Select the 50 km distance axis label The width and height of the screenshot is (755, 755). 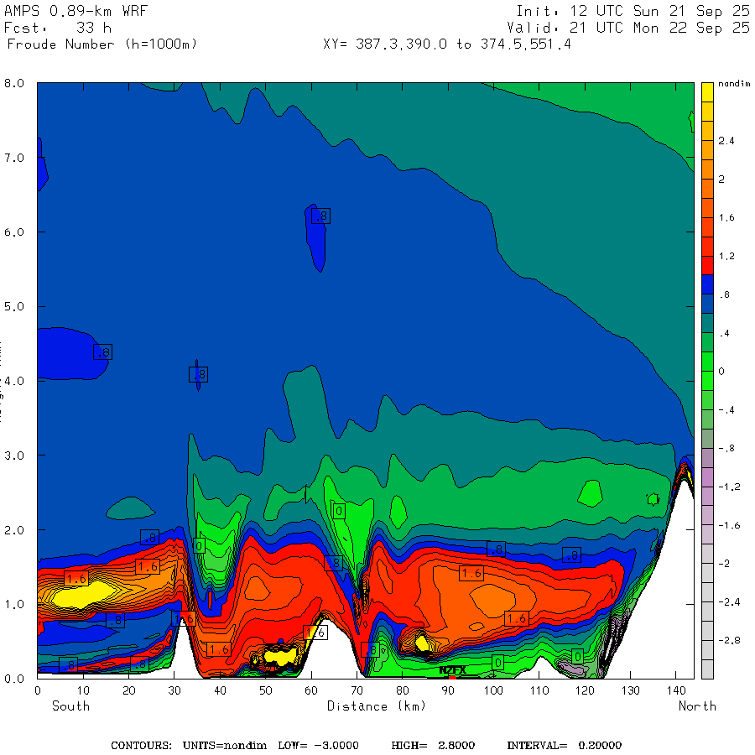point(265,690)
